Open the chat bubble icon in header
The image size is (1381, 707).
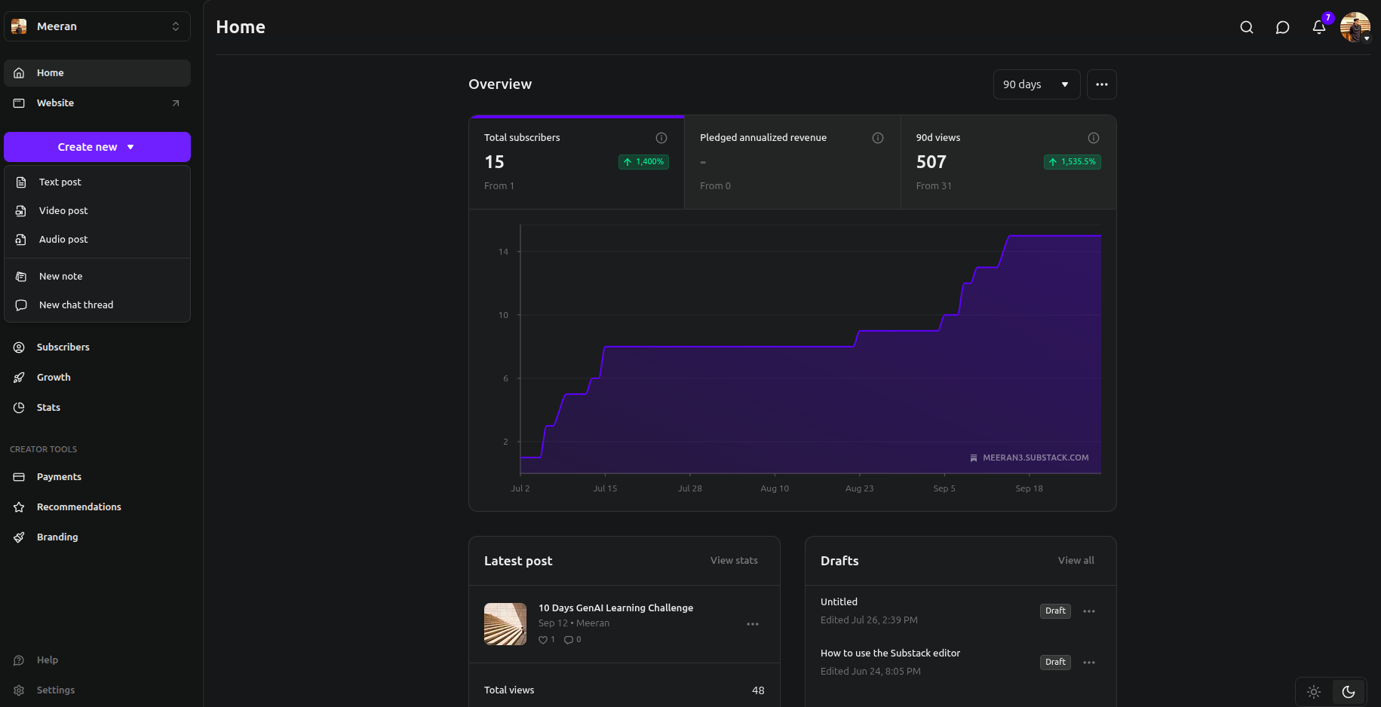(1282, 27)
